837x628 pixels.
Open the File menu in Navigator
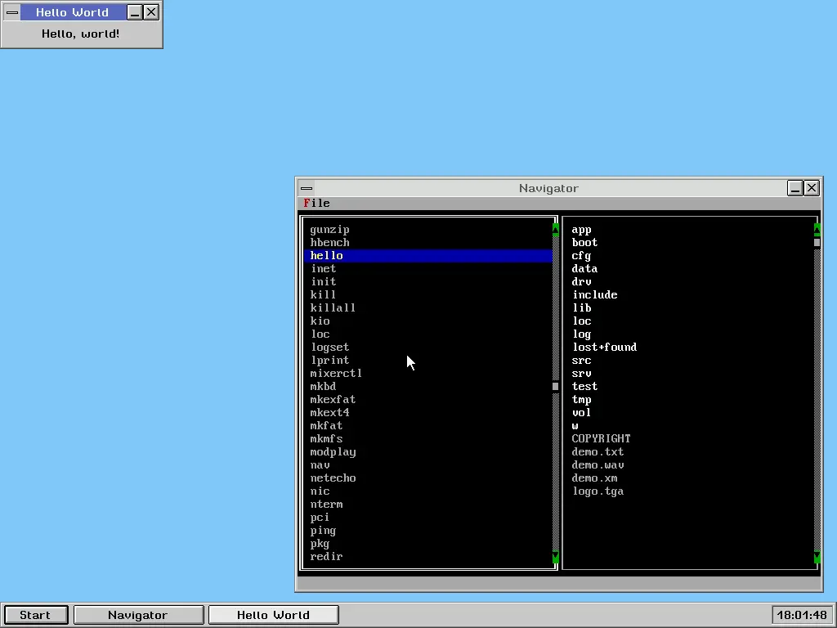point(317,203)
